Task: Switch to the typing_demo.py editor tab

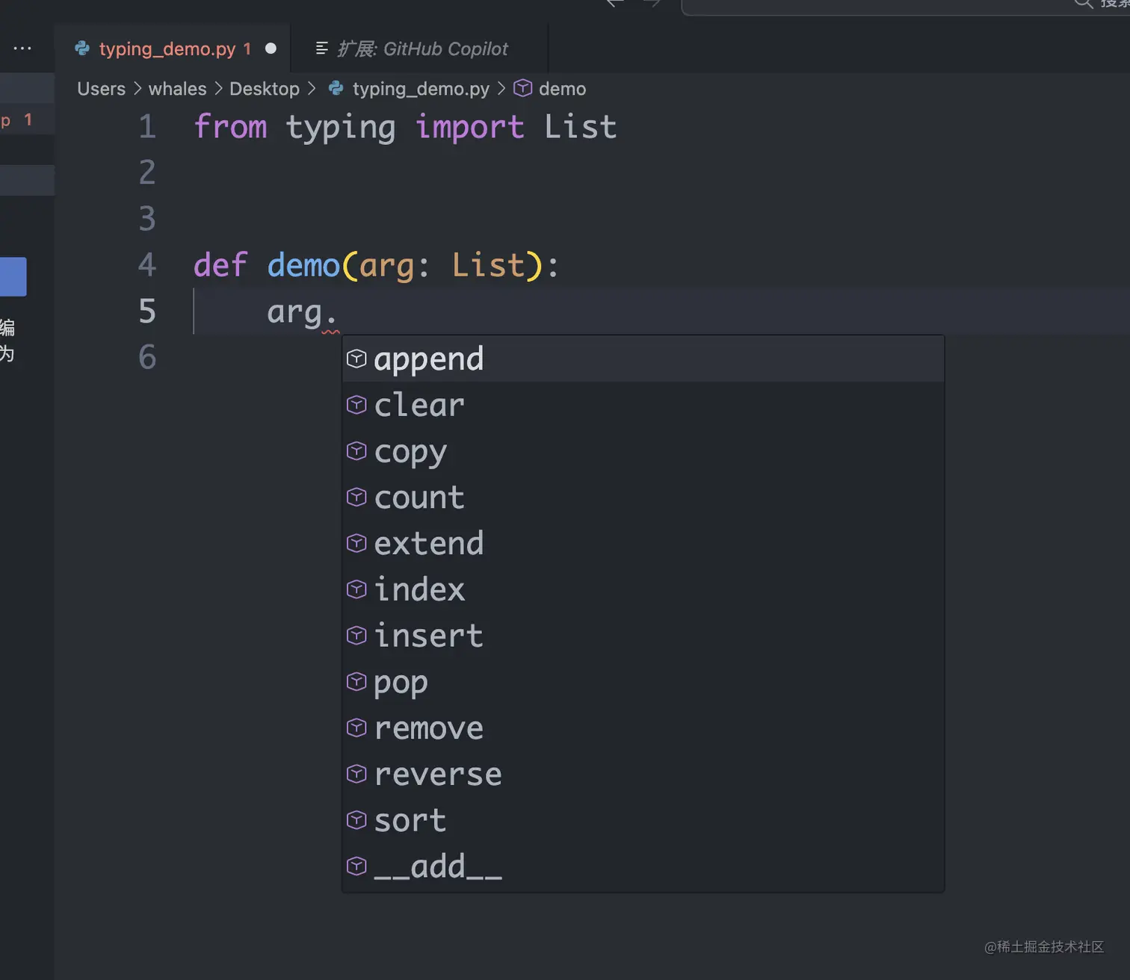Action: (x=173, y=49)
